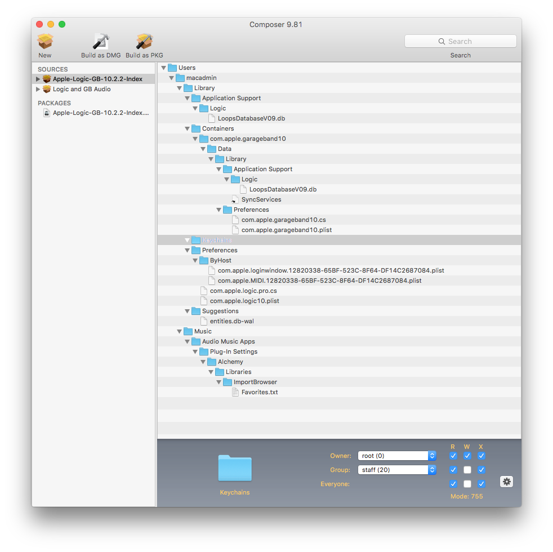Click the com.apple.garageband10.cs file icon
Viewport: 553px width, 552px height.
pyautogui.click(x=235, y=220)
